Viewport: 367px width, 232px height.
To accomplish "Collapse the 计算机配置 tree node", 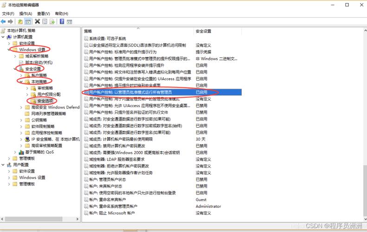I will pyautogui.click(x=3, y=37).
